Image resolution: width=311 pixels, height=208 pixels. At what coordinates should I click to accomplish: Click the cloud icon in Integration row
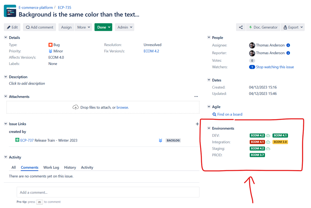pyautogui.click(x=268, y=142)
